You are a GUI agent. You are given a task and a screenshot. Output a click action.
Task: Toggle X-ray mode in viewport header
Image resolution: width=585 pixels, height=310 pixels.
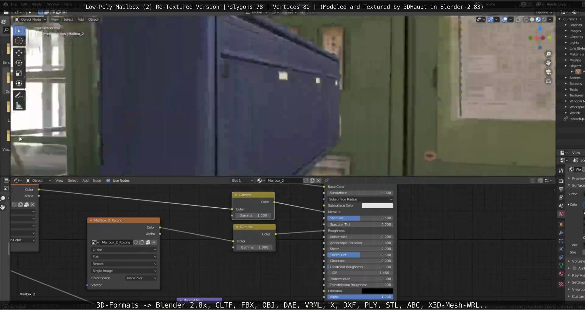pos(518,19)
